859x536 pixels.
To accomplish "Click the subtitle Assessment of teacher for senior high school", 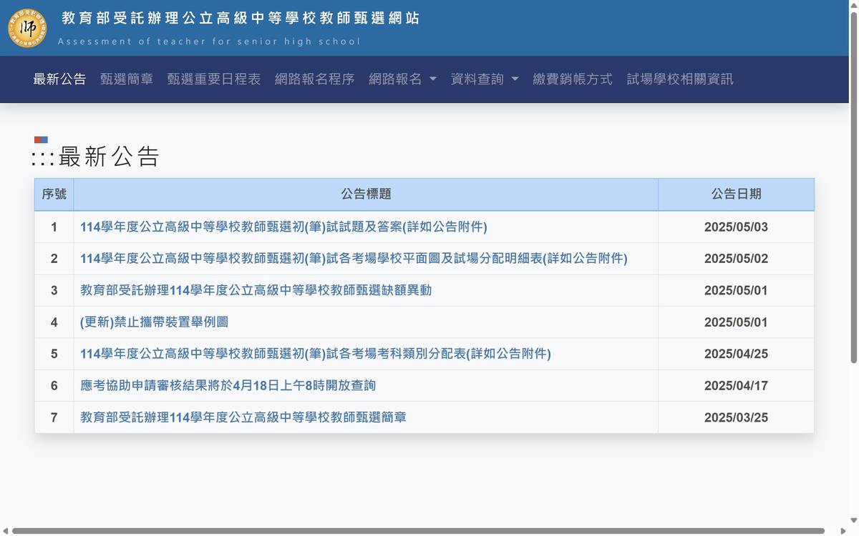I will tap(209, 41).
